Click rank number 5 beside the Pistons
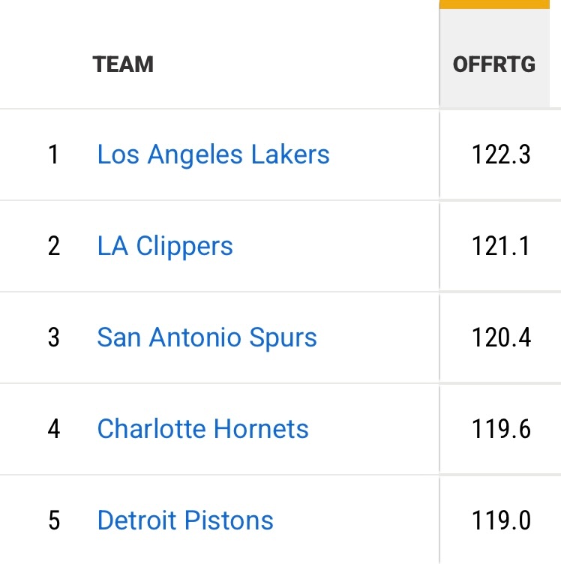561x564 pixels. coord(53,520)
